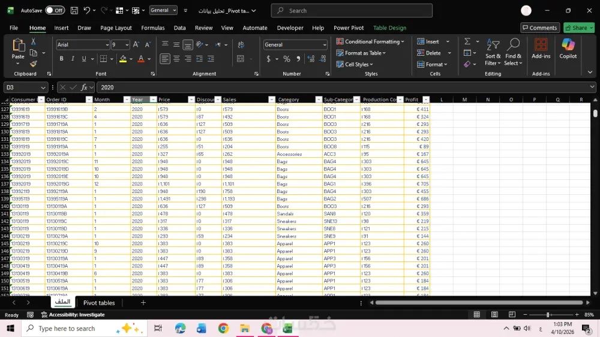Open the Year column filter dropdown
The width and height of the screenshot is (600, 337).
click(153, 100)
